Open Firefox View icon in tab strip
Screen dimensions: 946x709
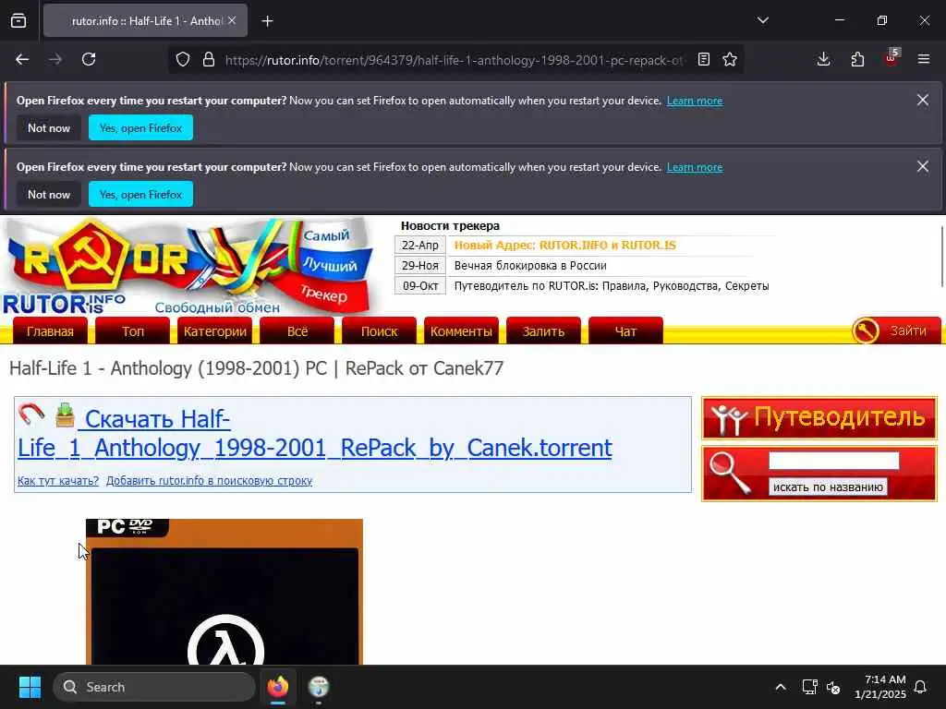point(18,21)
